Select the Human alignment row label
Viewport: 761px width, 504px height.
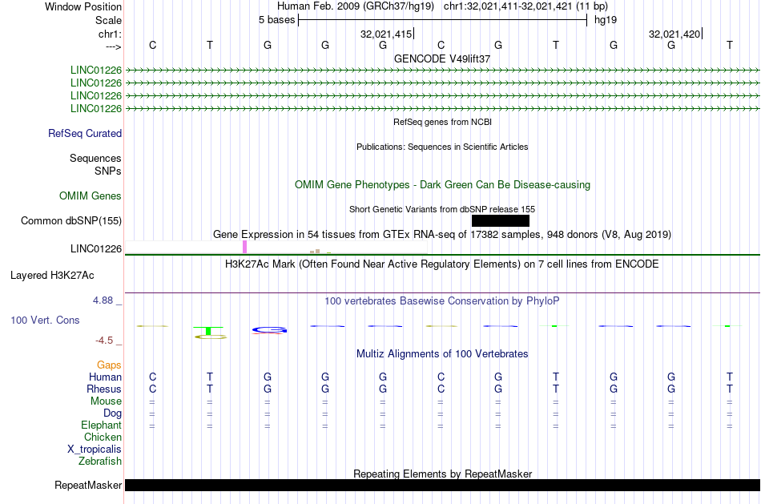point(105,377)
